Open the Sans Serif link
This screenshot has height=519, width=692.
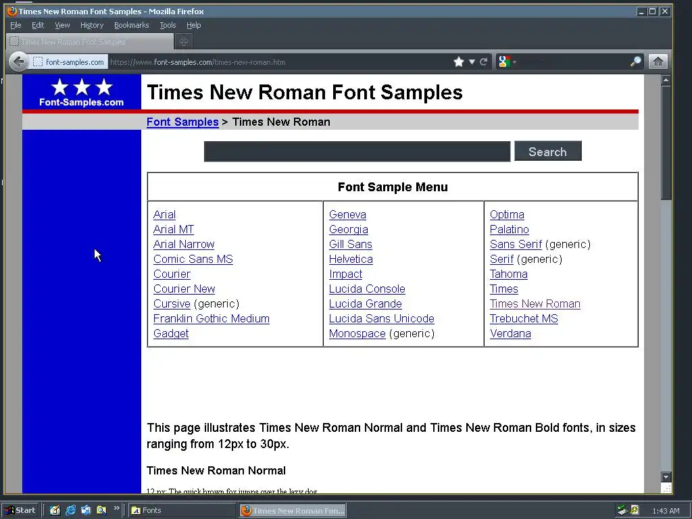pos(516,244)
